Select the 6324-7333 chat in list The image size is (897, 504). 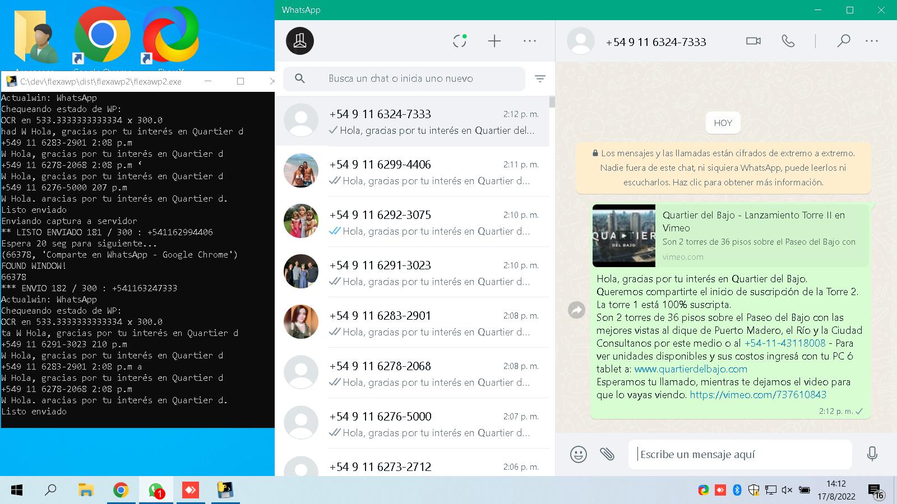pos(412,121)
